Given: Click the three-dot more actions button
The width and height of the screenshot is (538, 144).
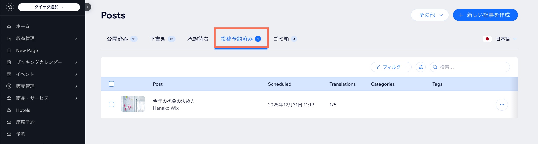Looking at the screenshot, I should 502,105.
